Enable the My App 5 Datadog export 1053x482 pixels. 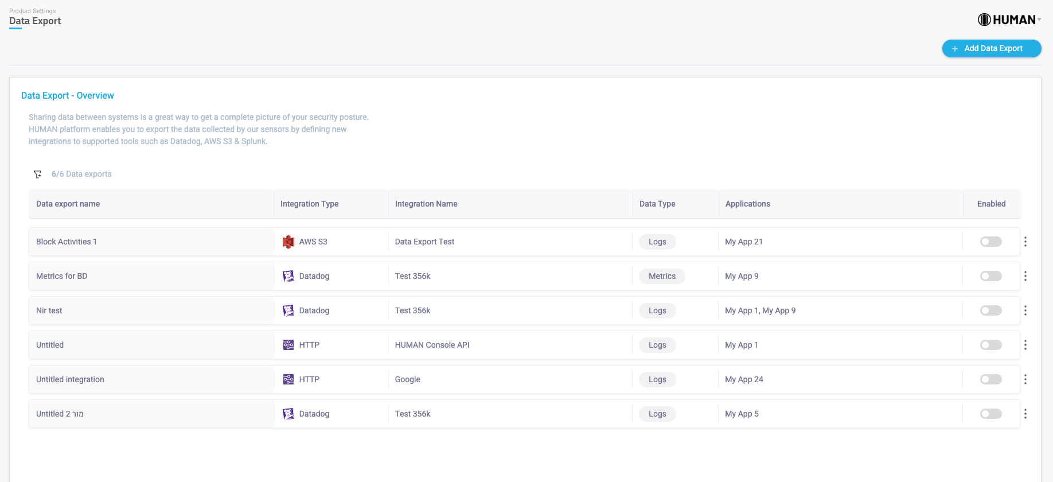[990, 414]
